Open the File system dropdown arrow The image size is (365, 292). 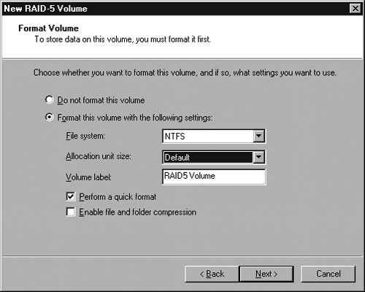pyautogui.click(x=258, y=136)
